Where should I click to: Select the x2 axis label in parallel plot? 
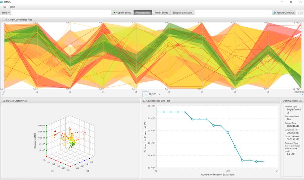[x=37, y=92]
